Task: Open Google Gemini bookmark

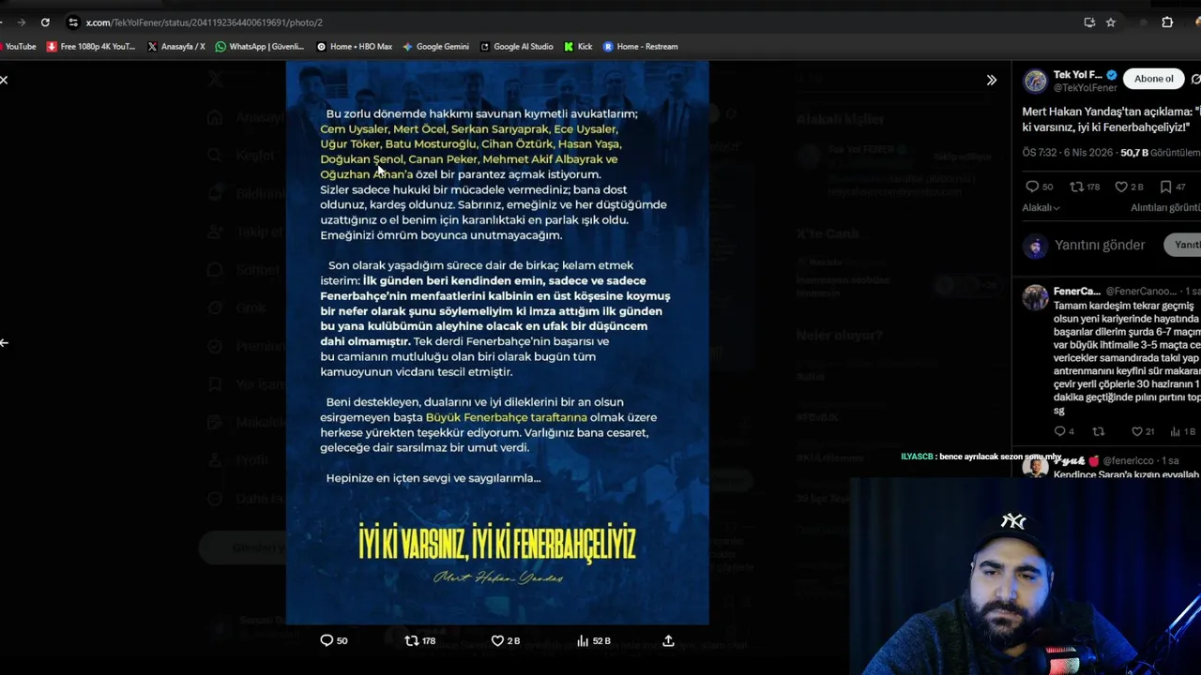Action: point(435,46)
